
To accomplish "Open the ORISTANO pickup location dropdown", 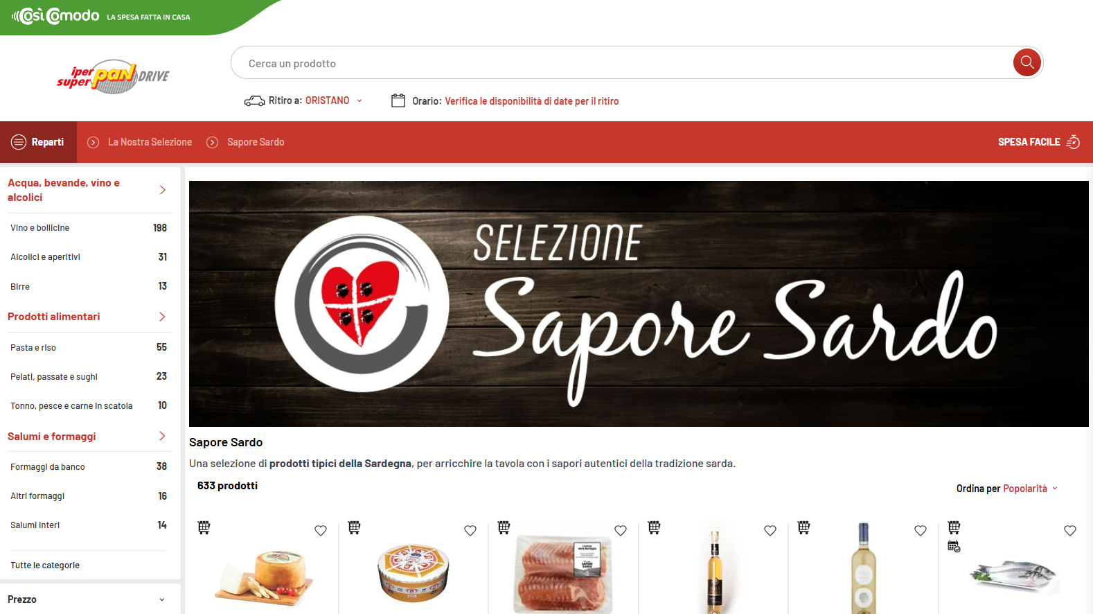I will (x=334, y=100).
